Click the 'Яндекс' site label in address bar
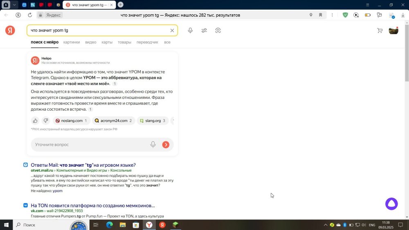The image size is (409, 230). (x=54, y=15)
